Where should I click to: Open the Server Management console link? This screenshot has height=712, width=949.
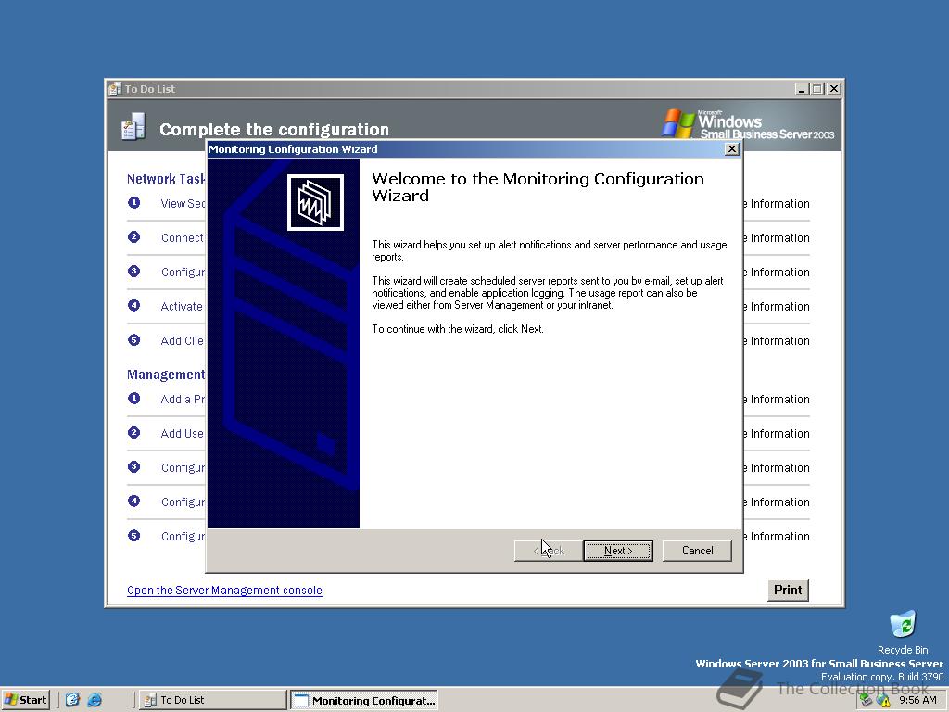[224, 591]
